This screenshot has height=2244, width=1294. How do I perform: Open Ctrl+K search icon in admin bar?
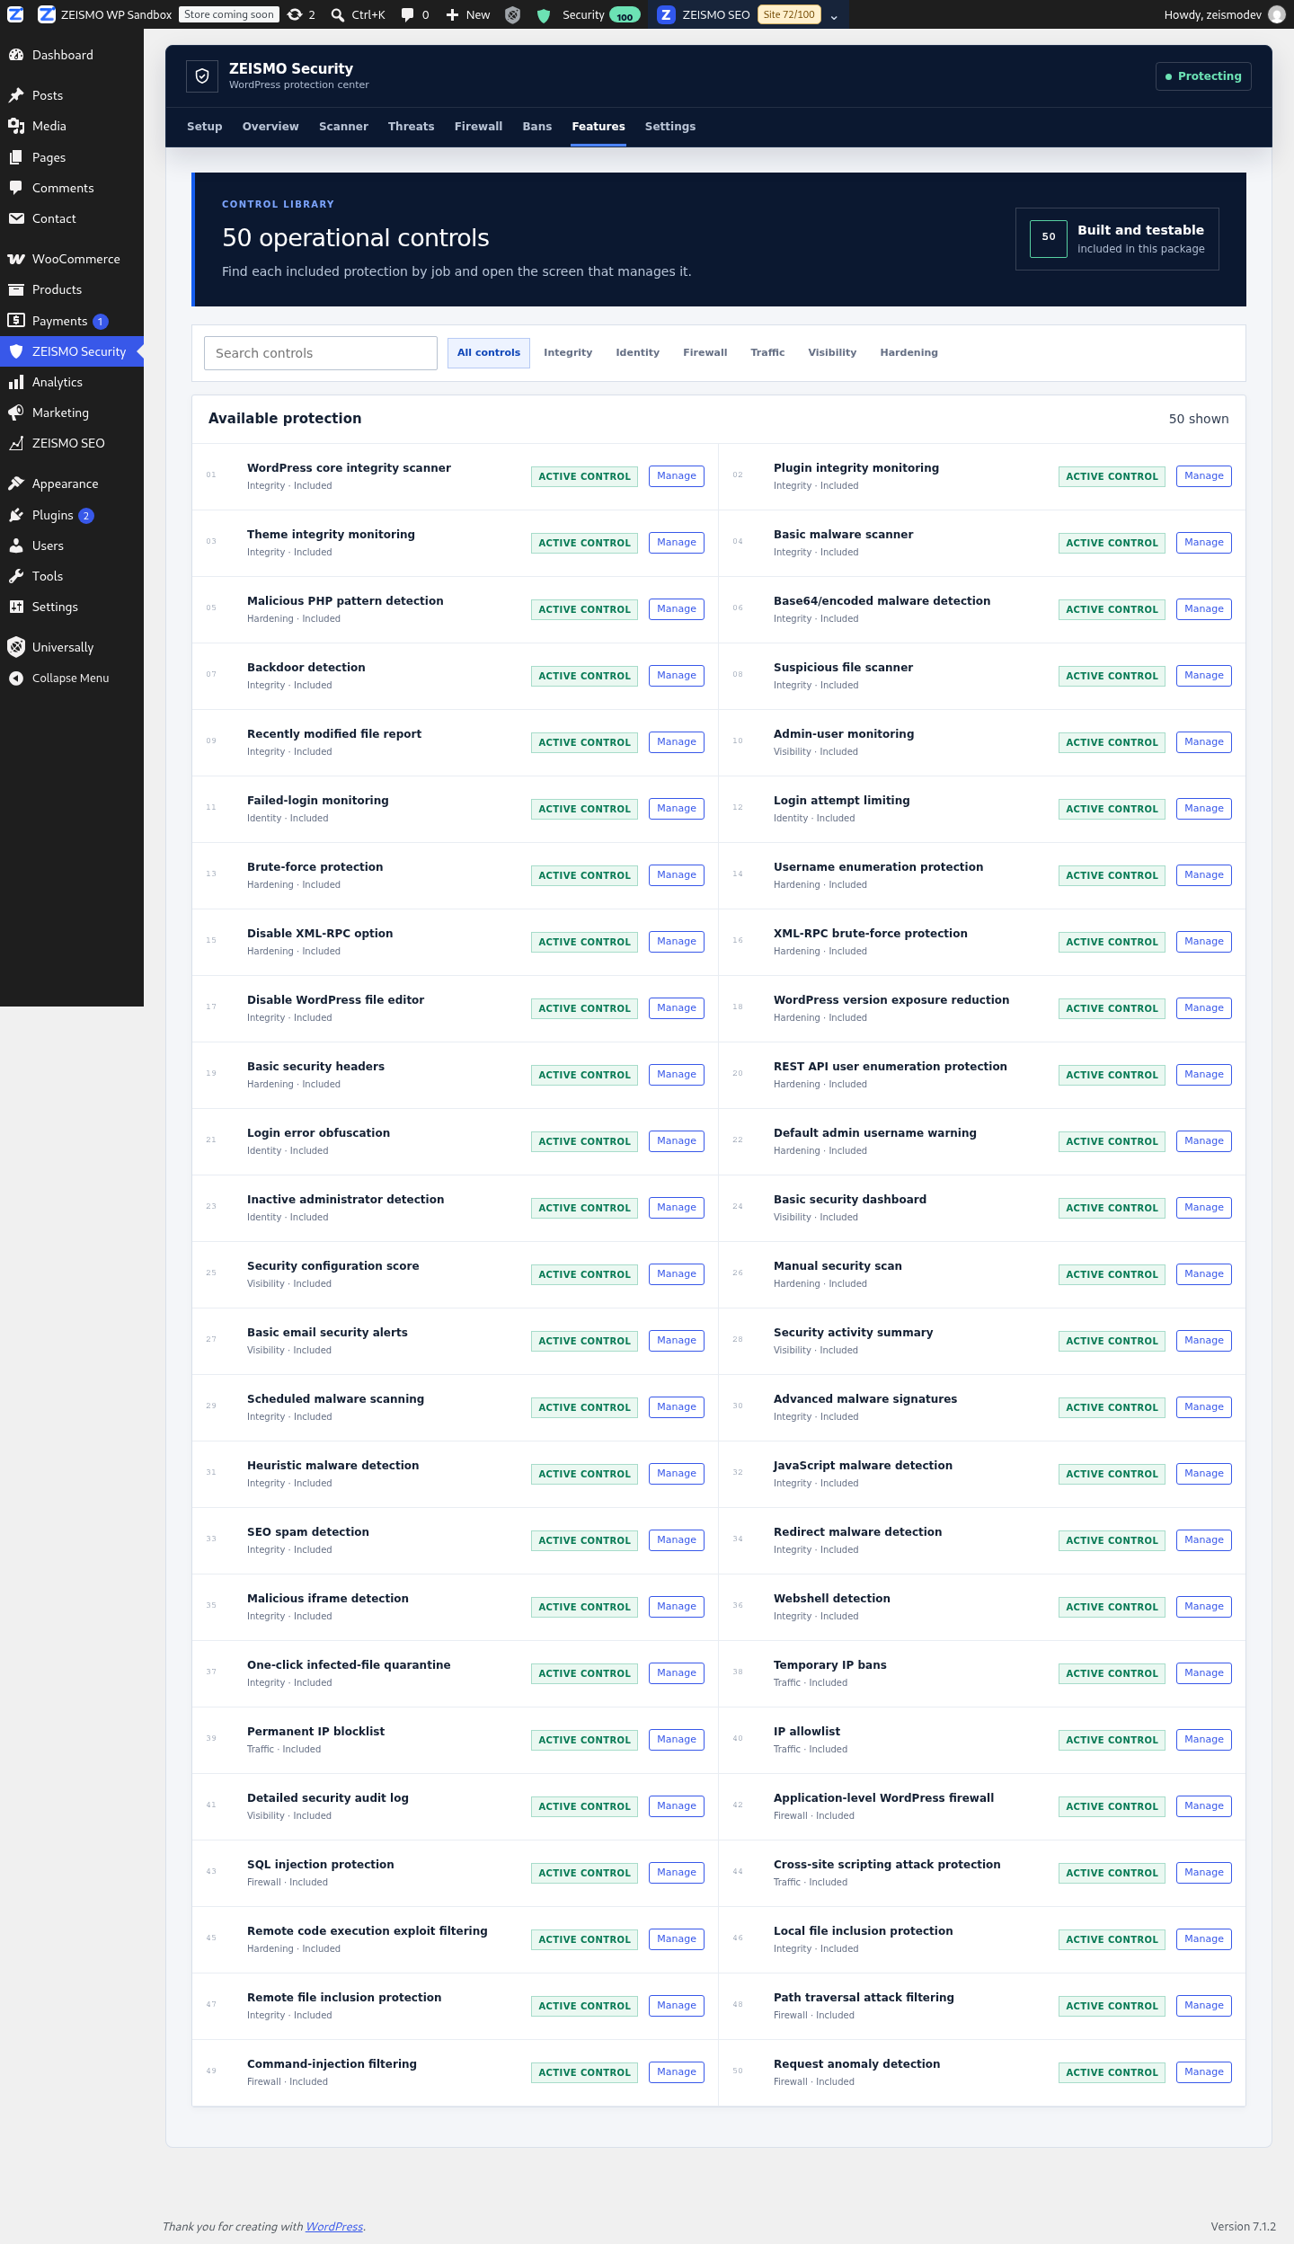[x=338, y=14]
